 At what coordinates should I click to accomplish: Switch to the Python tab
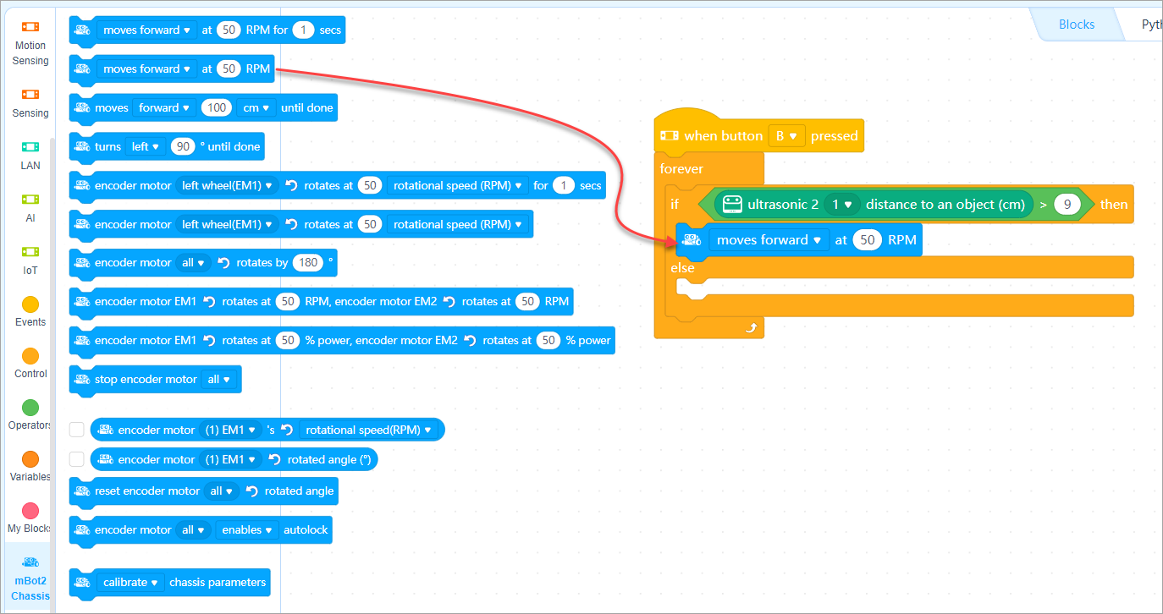1150,25
